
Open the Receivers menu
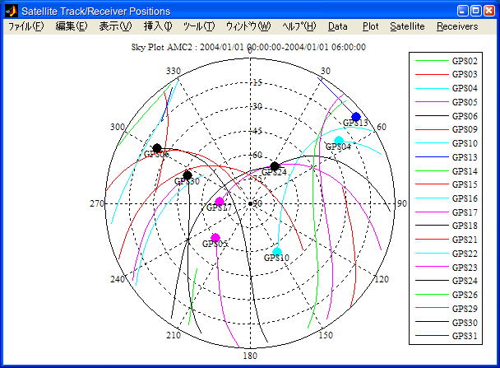457,26
